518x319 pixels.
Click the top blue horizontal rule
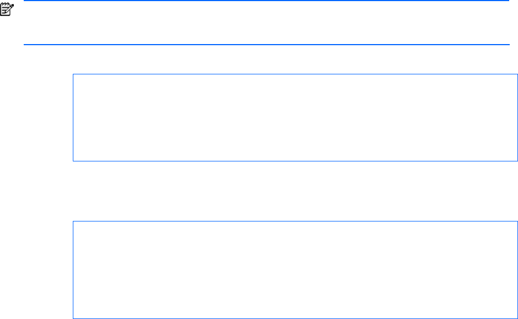265,1
